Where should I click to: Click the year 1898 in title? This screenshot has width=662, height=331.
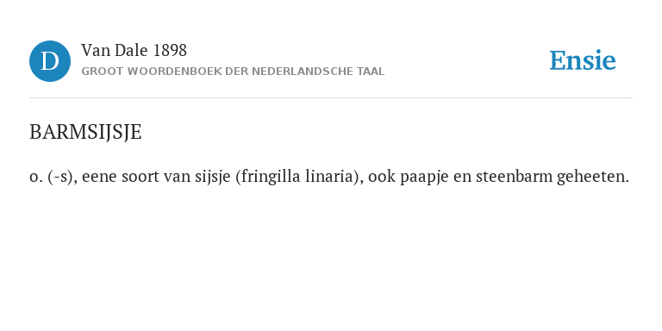click(170, 51)
